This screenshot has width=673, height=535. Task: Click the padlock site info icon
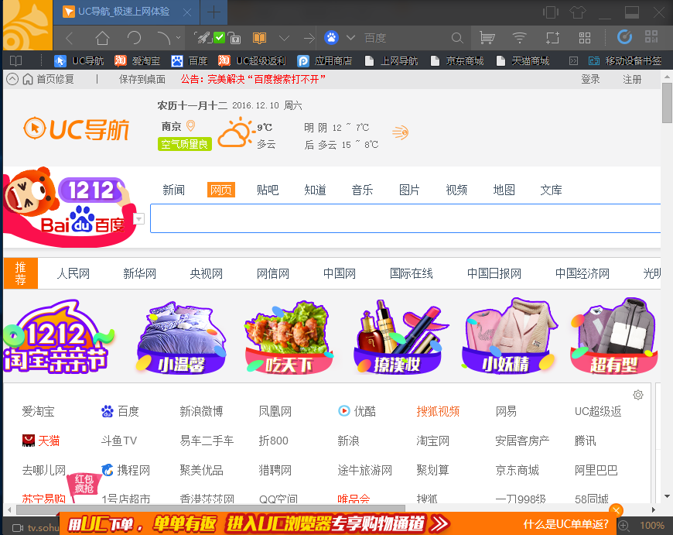(x=234, y=38)
